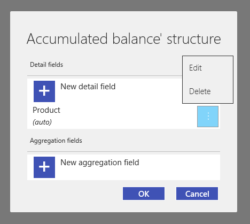Image resolution: width=250 pixels, height=224 pixels.
Task: Dismiss the dialog with the Cancel button
Action: tap(197, 194)
